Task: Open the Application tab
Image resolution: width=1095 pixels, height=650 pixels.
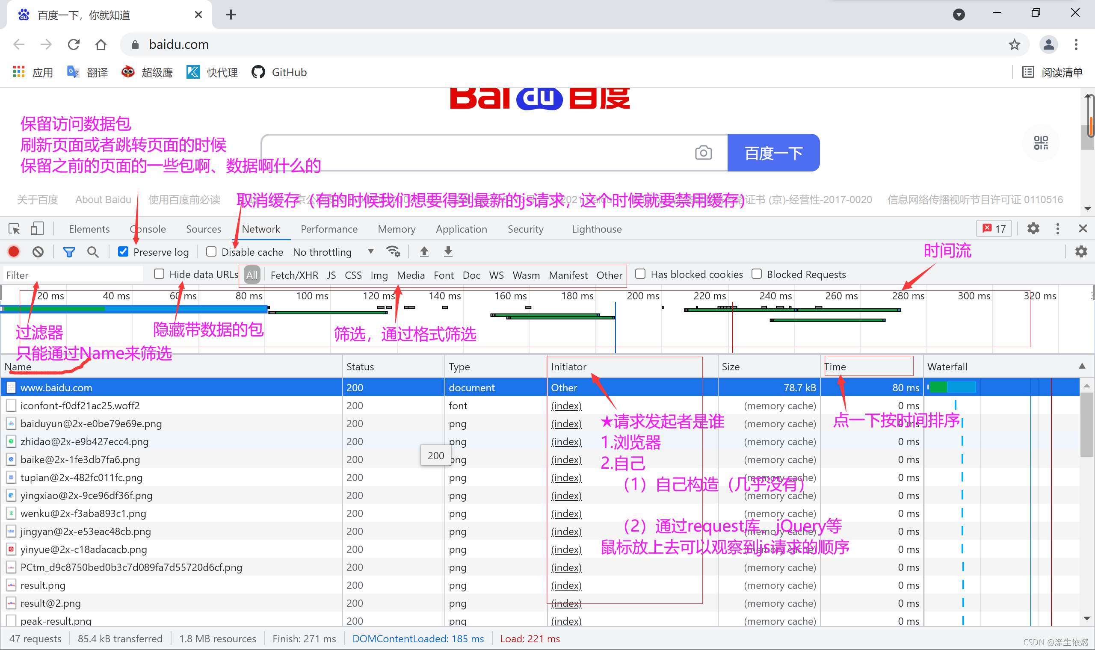Action: [461, 229]
